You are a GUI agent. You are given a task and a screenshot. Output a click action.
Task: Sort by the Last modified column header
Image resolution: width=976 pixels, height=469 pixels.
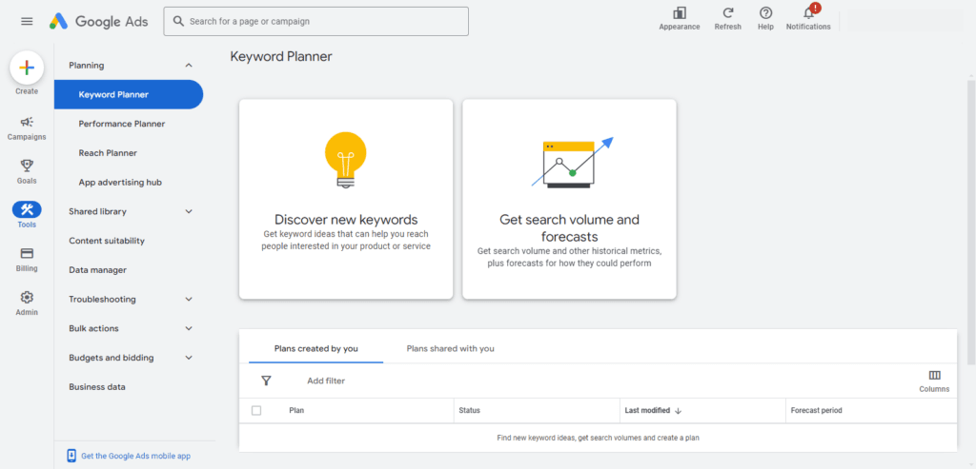(647, 411)
